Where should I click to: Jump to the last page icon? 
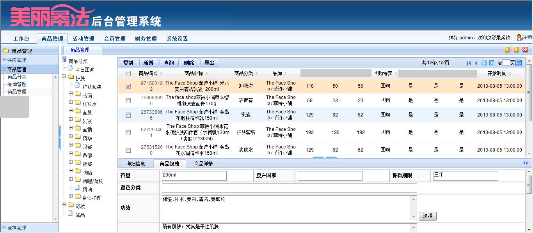(492, 63)
